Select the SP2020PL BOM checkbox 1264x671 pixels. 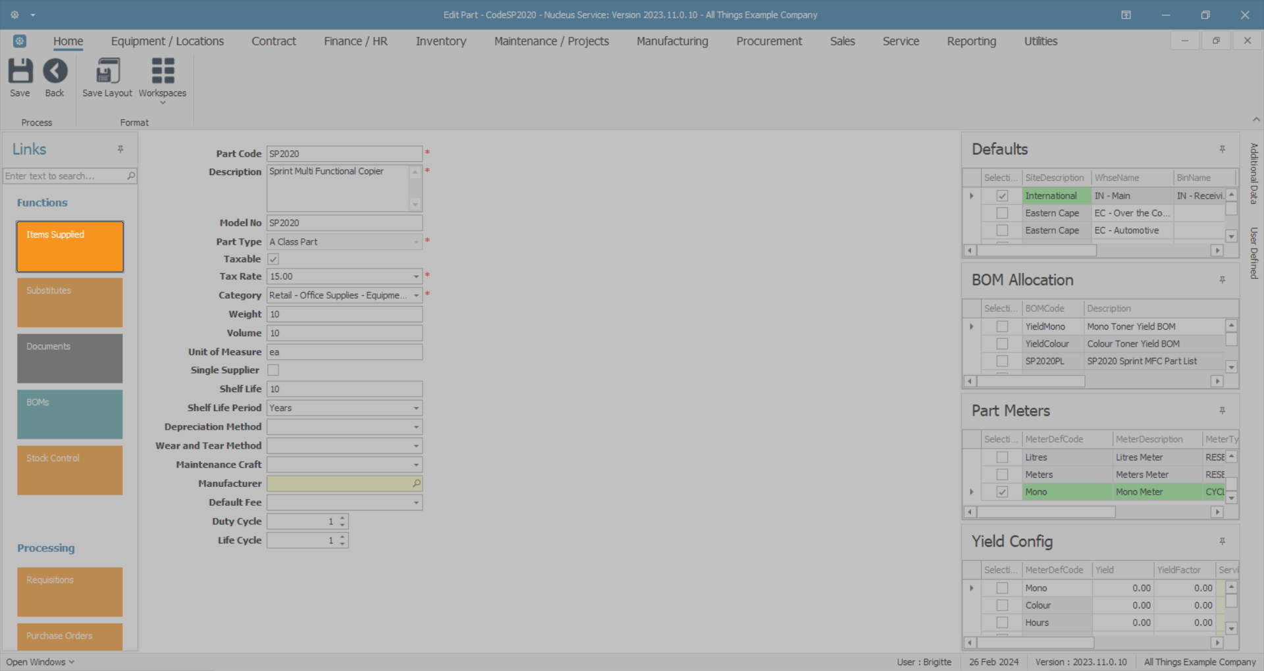tap(1002, 361)
